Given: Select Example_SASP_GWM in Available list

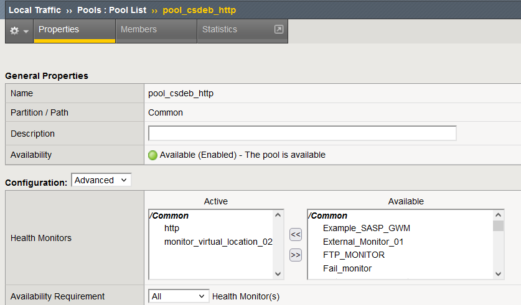Looking at the screenshot, I should [x=366, y=228].
